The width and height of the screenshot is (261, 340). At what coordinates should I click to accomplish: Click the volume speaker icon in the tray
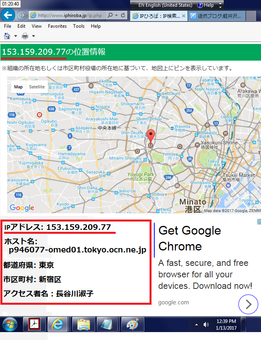pyautogui.click(x=206, y=325)
